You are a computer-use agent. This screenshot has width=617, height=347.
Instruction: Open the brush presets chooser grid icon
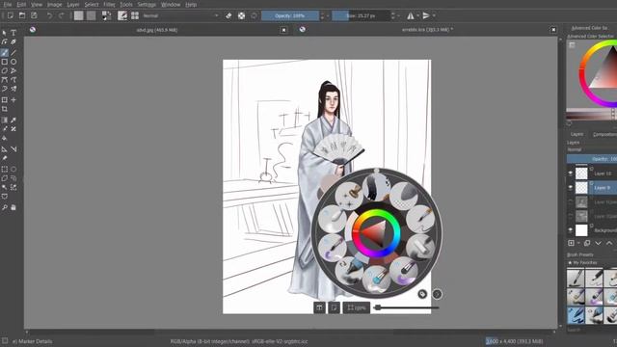135,15
